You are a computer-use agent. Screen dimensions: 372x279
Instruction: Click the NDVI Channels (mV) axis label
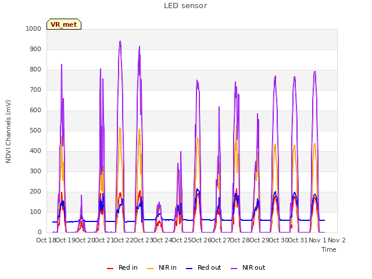tap(8, 131)
